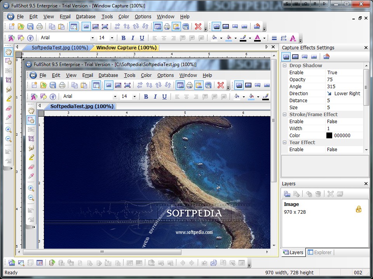373x279 pixels.
Task: Open the red font color 'A' dropdown arrow
Action: click(264, 38)
